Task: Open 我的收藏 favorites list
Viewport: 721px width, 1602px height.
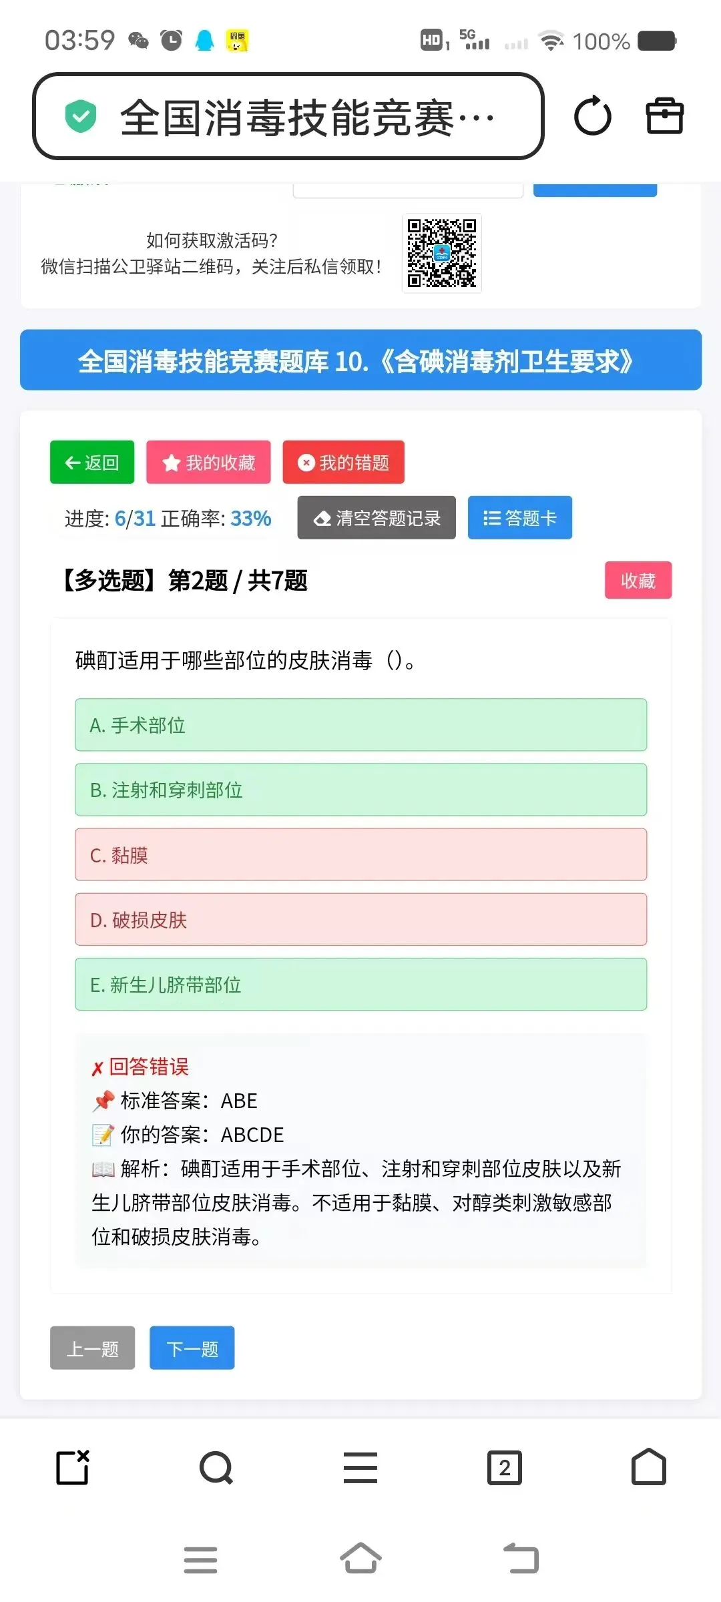Action: tap(208, 462)
